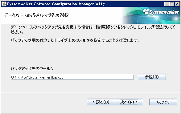The width and height of the screenshot is (181, 114).
Task: Go back with 戻る(B) button
Action: tap(101, 102)
